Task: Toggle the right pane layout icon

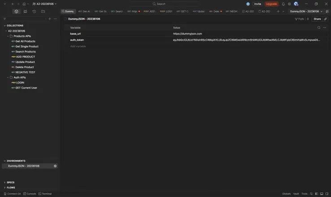Action: (327, 193)
